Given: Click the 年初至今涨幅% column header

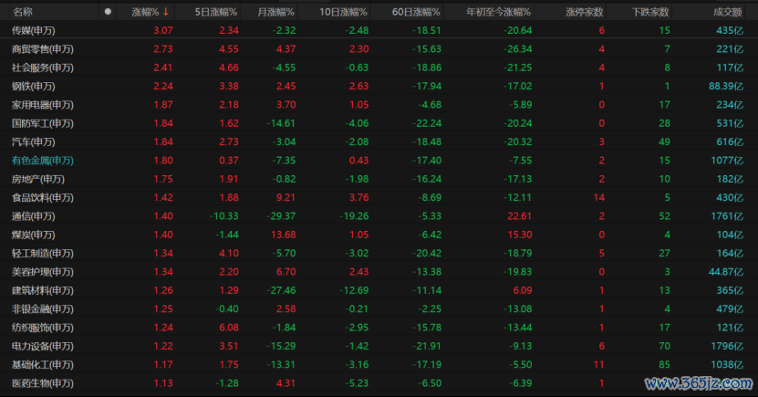Looking at the screenshot, I should point(498,12).
